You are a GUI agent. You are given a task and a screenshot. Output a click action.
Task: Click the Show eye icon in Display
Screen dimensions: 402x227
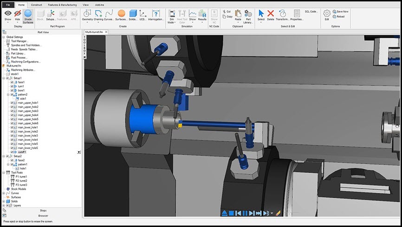tap(8, 13)
